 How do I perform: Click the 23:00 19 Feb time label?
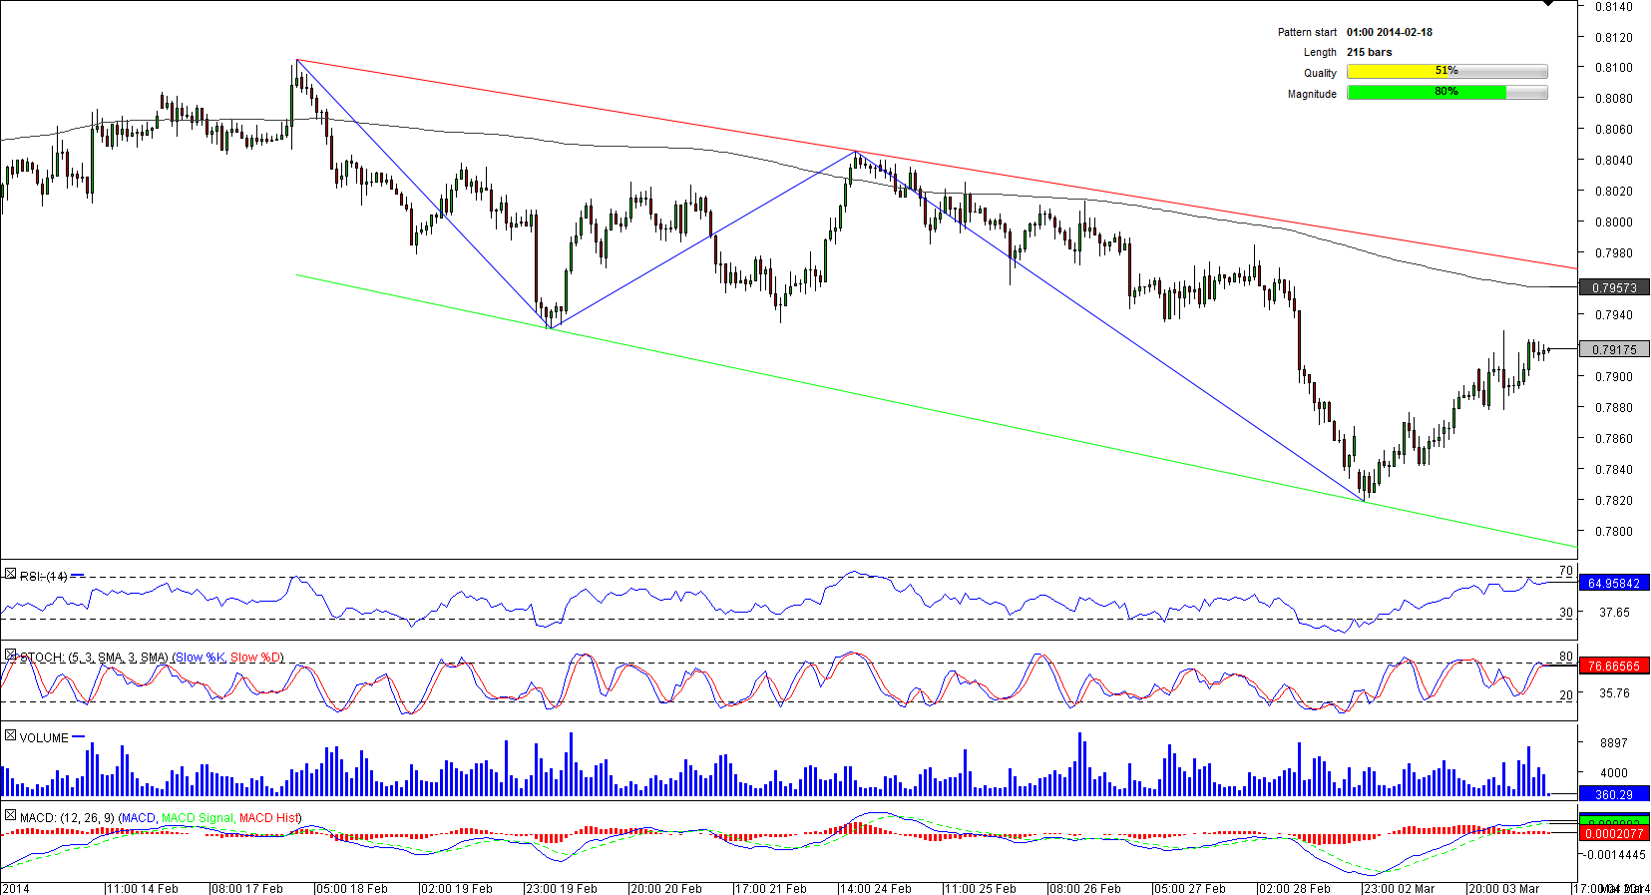[x=562, y=888]
